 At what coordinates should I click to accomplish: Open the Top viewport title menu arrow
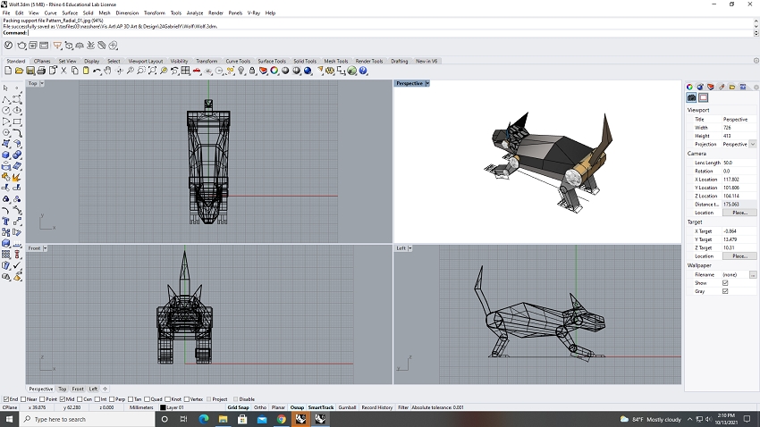(x=42, y=83)
